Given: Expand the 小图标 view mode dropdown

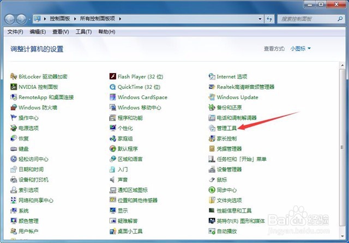Looking at the screenshot, I should pyautogui.click(x=300, y=48).
